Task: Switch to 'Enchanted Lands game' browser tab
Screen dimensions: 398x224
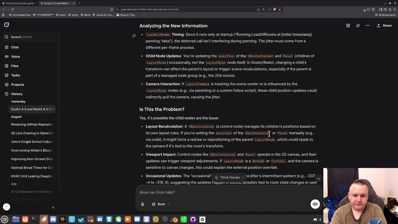Action: [19, 3]
